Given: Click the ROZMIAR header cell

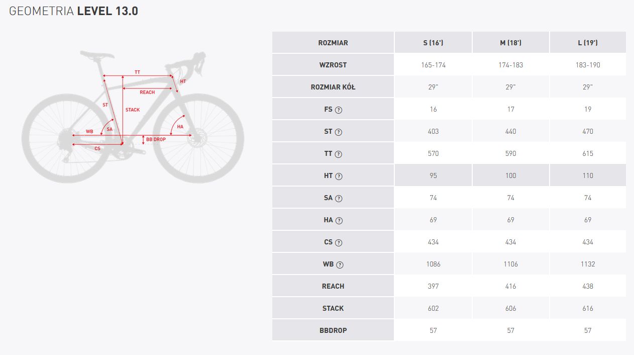Looking at the screenshot, I should (333, 43).
